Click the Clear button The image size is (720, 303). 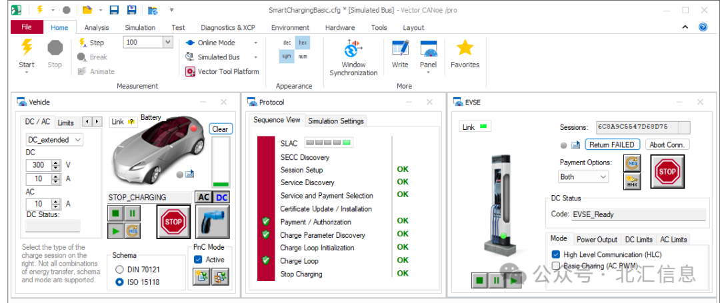tap(220, 129)
